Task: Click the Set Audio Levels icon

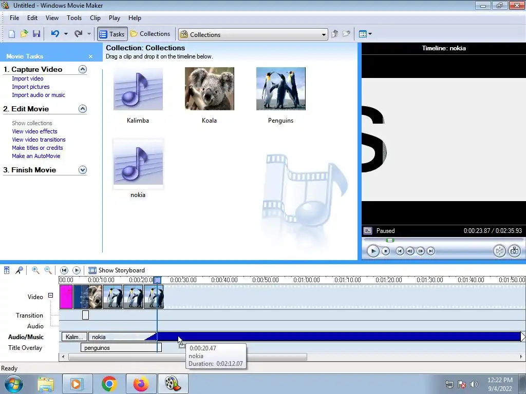Action: [x=7, y=270]
